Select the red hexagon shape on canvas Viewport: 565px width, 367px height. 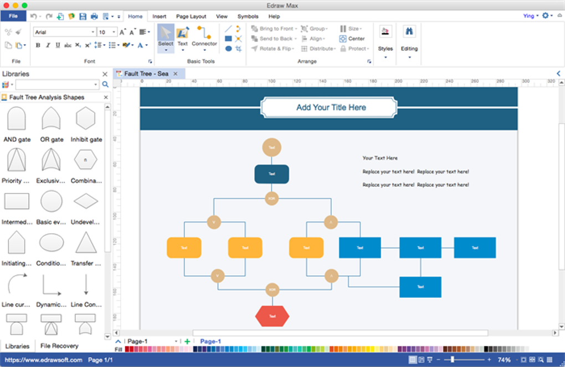pos(272,316)
